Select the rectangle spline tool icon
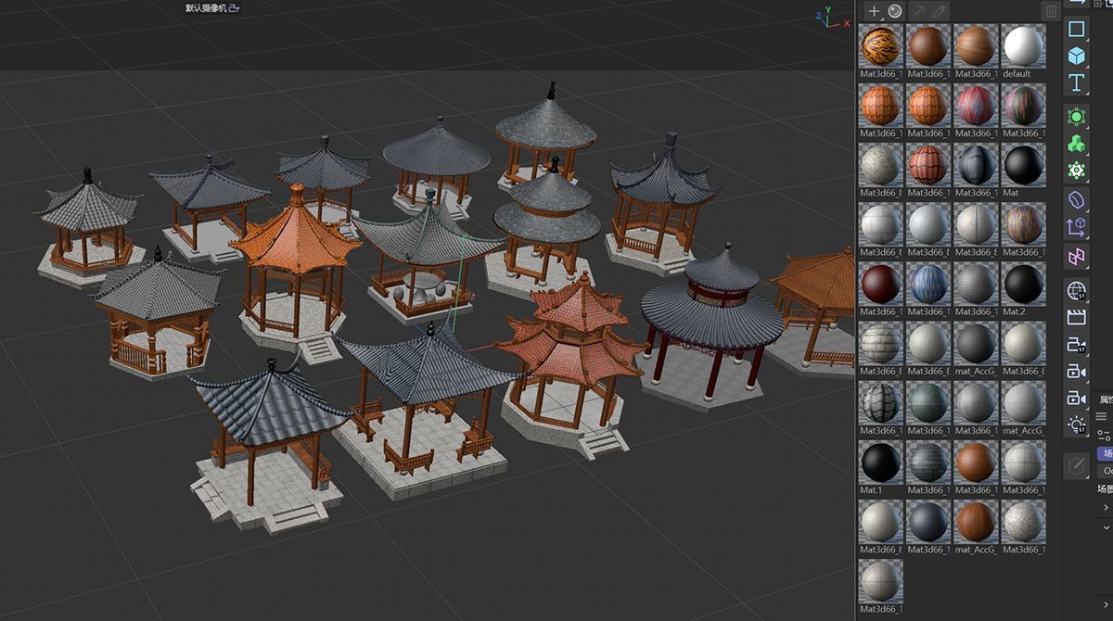 click(x=1076, y=30)
